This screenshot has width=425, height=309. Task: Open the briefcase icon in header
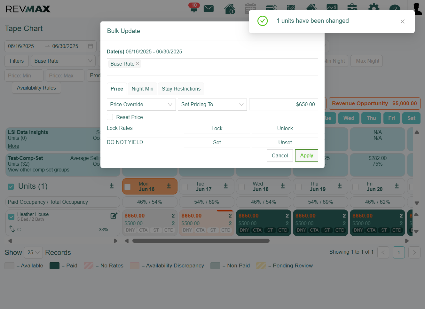point(352,8)
